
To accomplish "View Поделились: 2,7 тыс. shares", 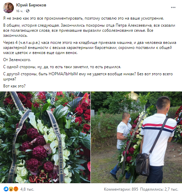I will [x=159, y=189].
